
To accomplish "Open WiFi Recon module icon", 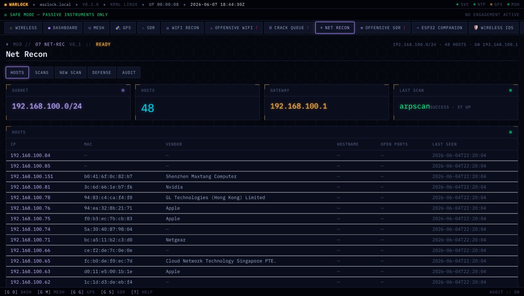I will pyautogui.click(x=168, y=28).
